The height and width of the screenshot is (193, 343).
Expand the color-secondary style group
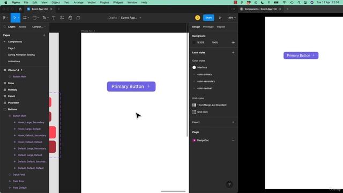click(x=194, y=81)
